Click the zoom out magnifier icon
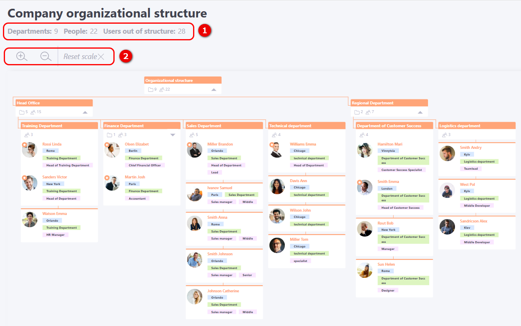Viewport: 521px width, 326px height. (x=46, y=56)
